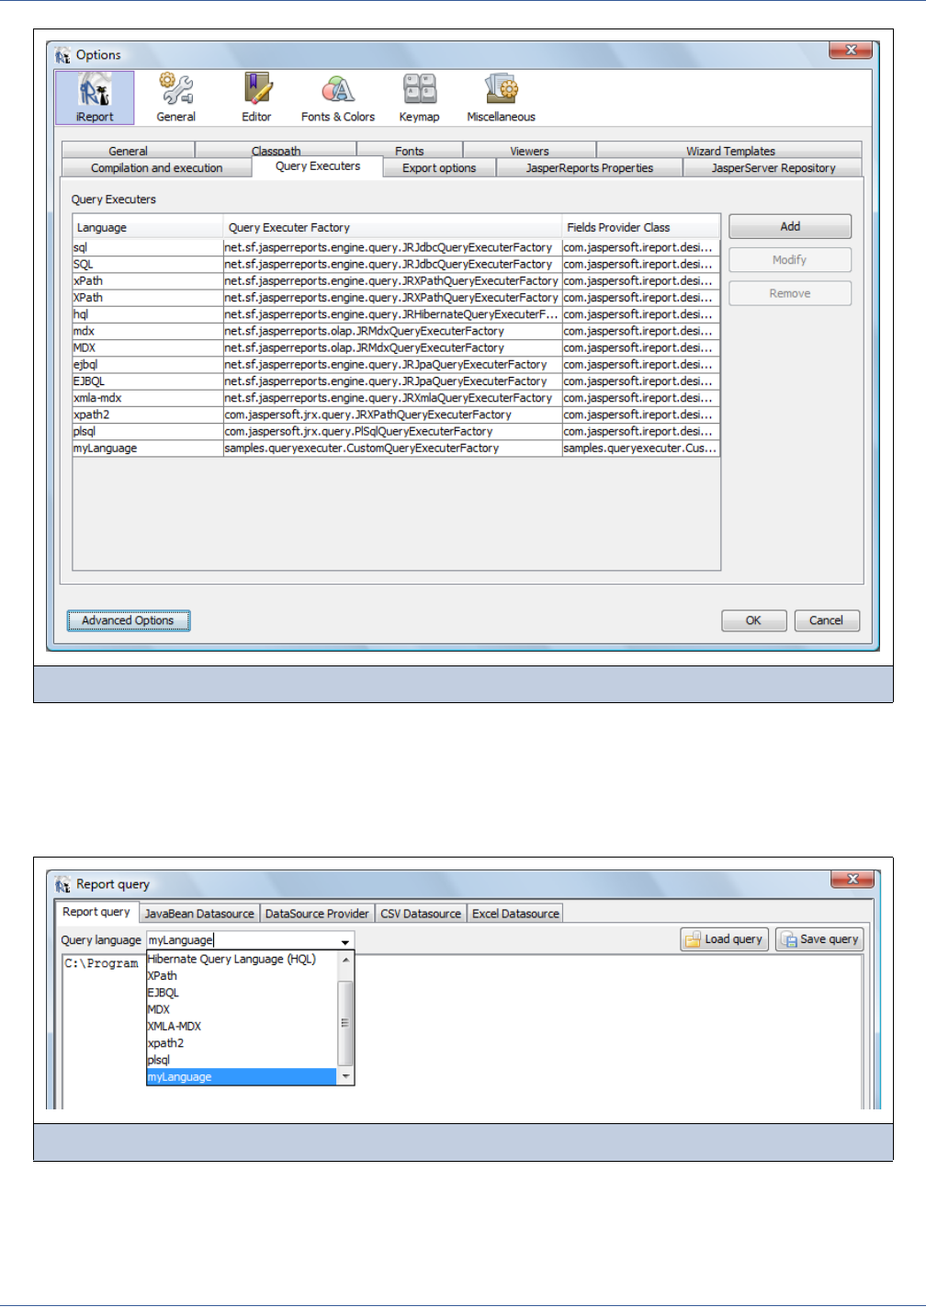926x1307 pixels.
Task: Switch to the CSV Datasource tab
Action: 421,914
